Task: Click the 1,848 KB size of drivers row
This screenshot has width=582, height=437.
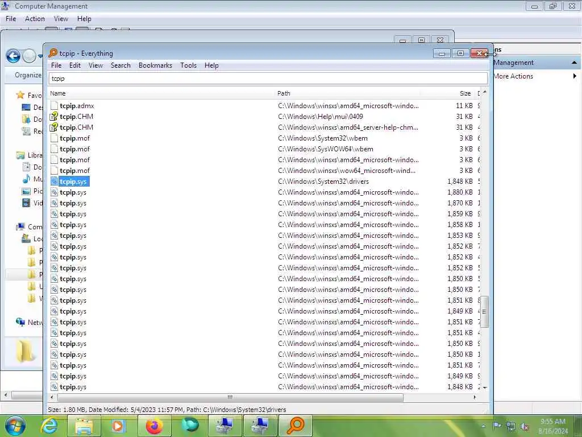Action: pyautogui.click(x=460, y=182)
